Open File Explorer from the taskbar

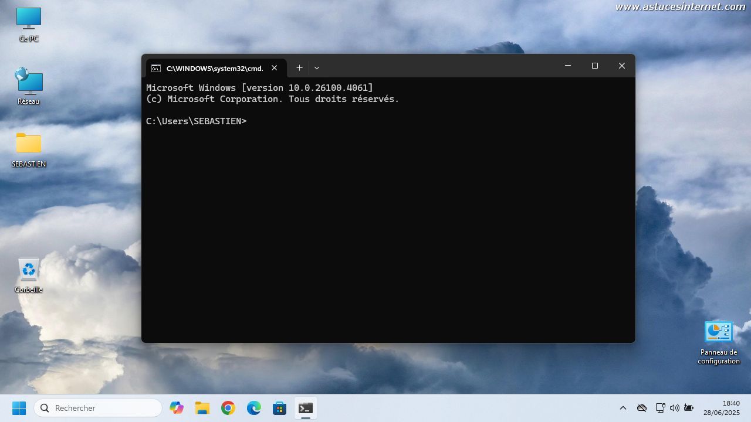pyautogui.click(x=202, y=408)
